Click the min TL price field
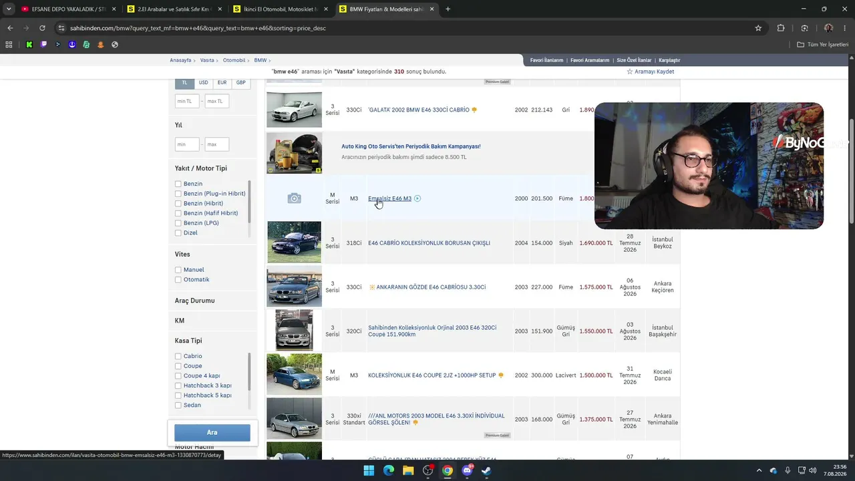 pos(187,101)
